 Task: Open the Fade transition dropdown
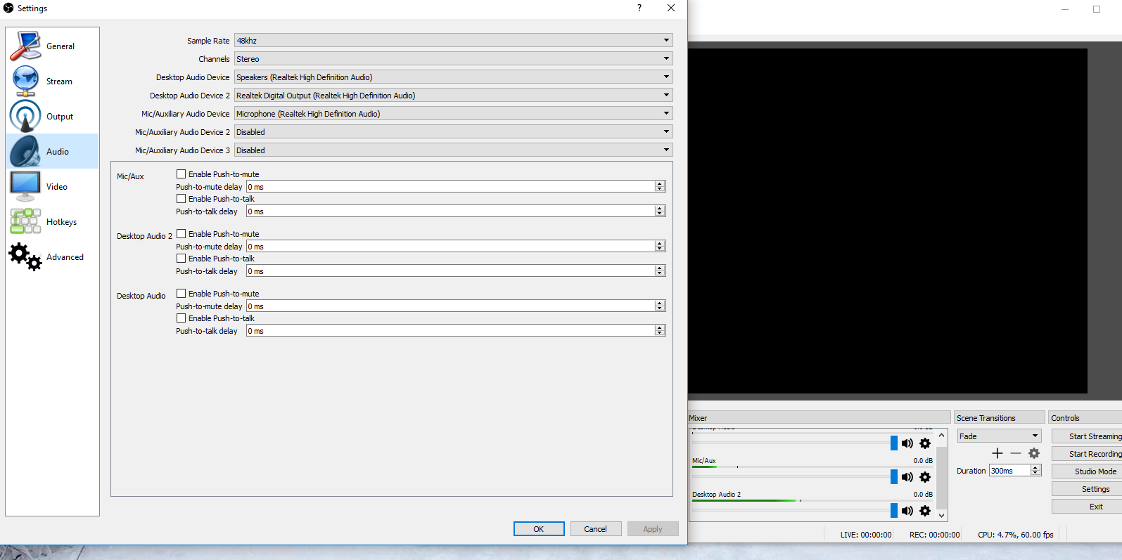(x=999, y=436)
